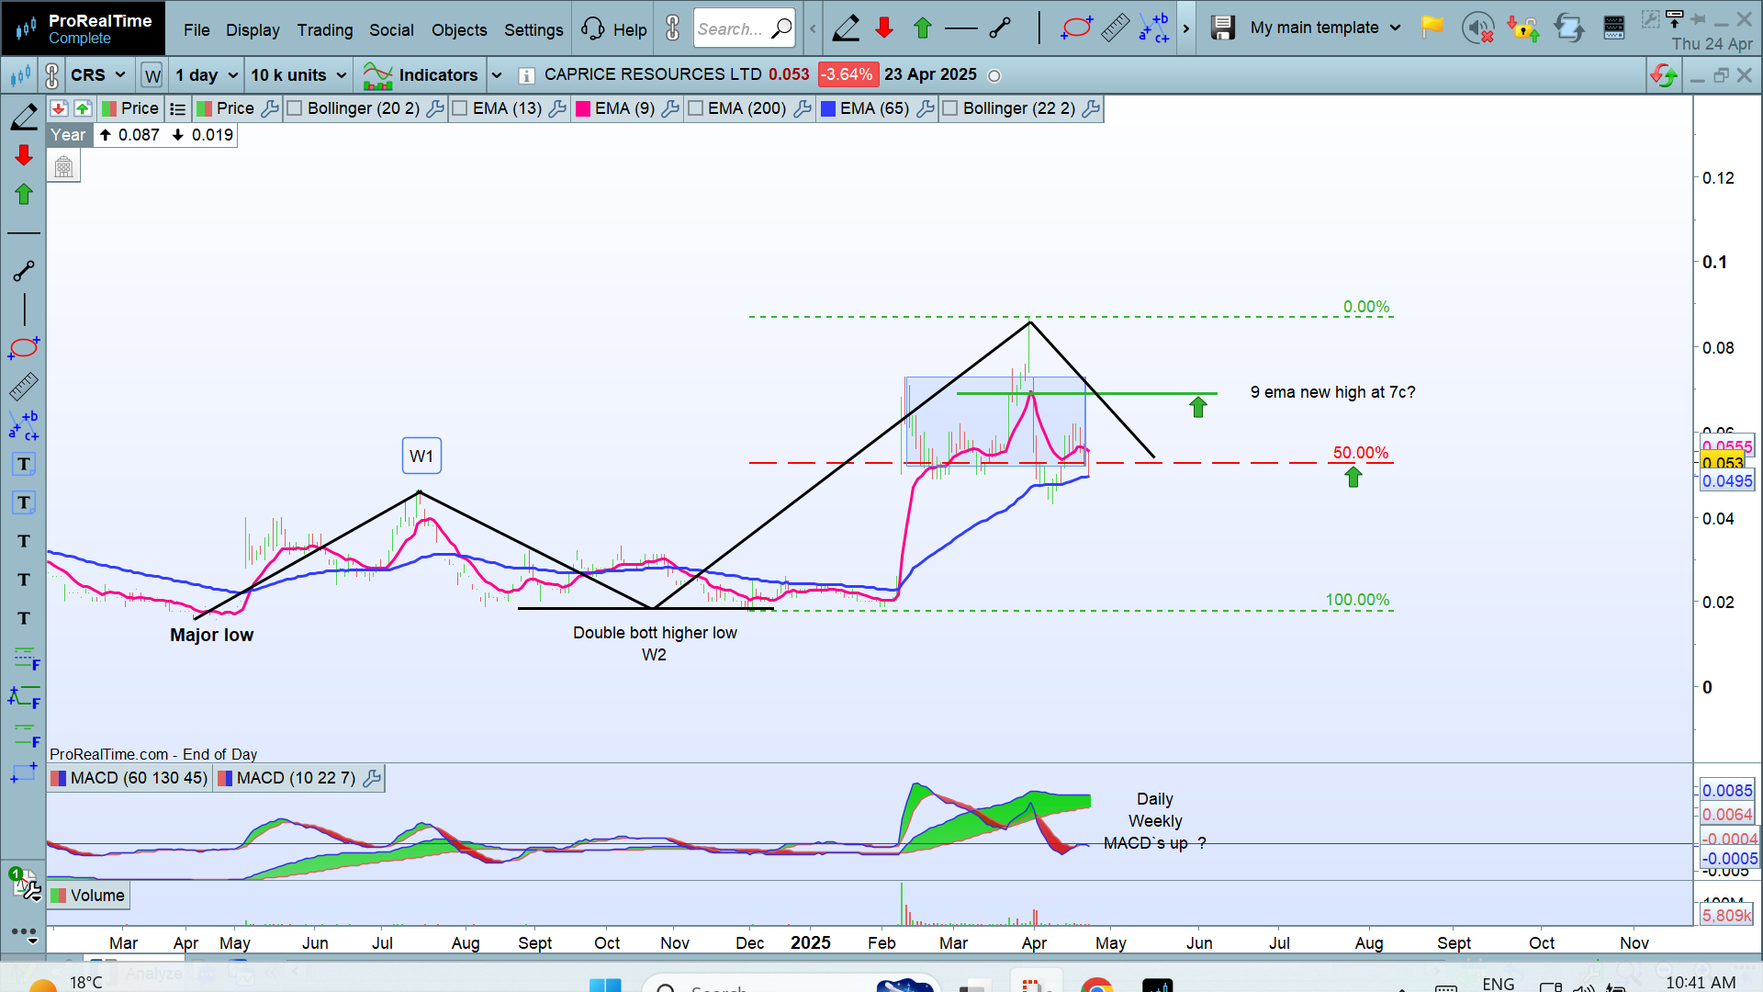Click the building calendar icon on chart

point(63,167)
